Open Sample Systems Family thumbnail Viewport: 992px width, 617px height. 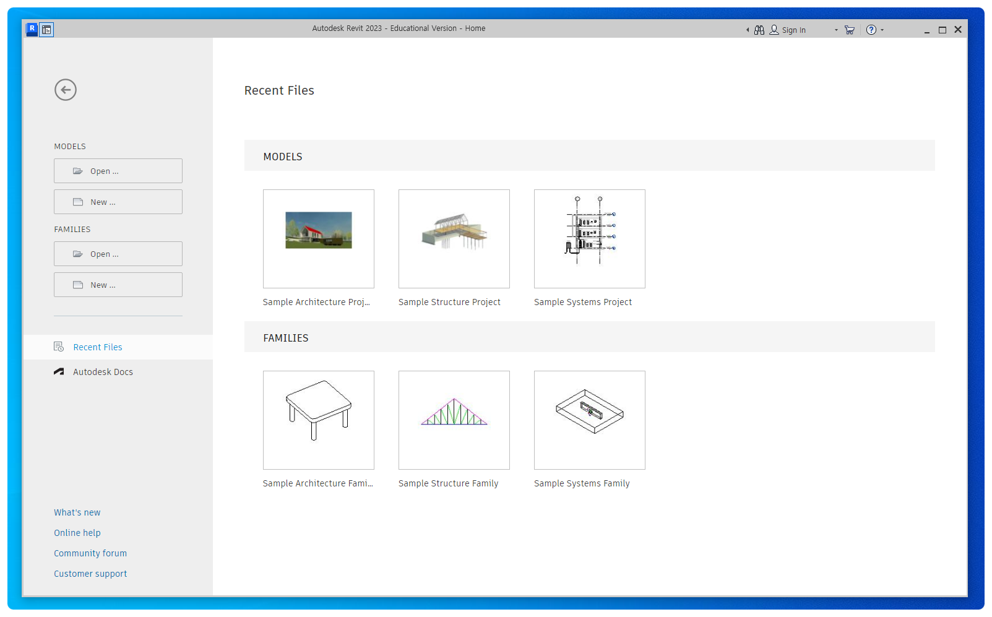[x=590, y=420]
